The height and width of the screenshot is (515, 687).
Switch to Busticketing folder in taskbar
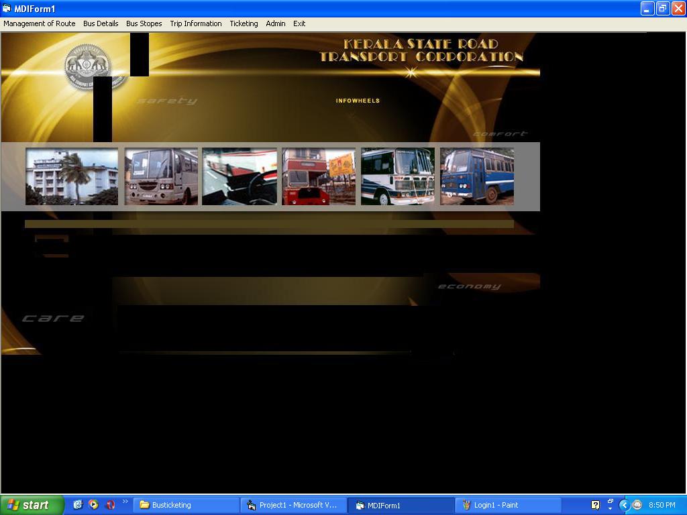click(x=187, y=505)
